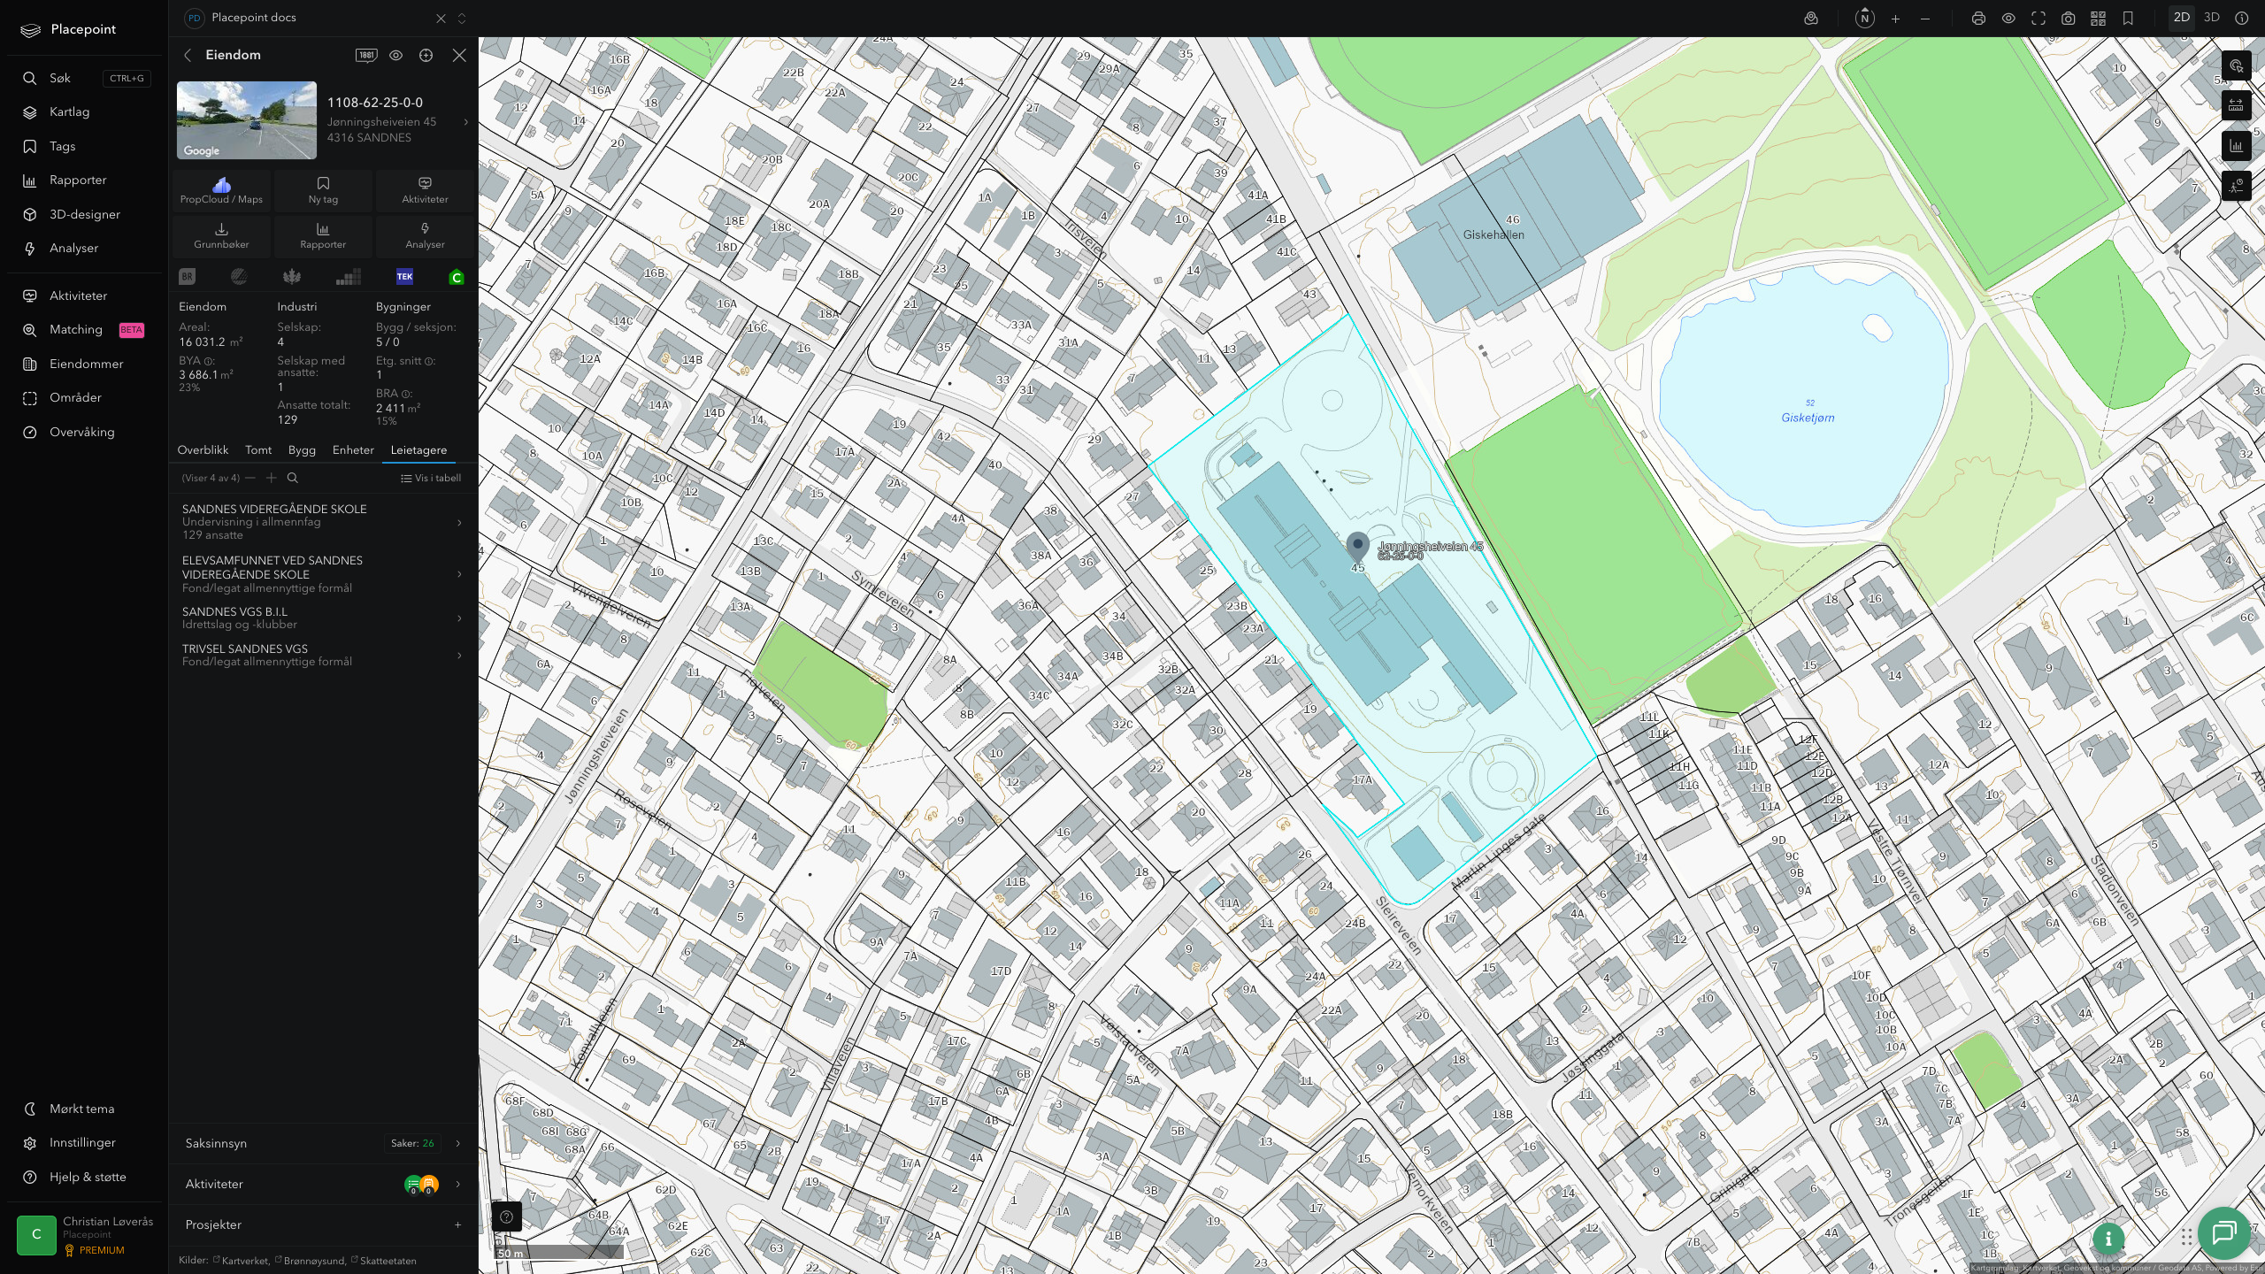Create a new tag with Ny tag

[x=323, y=190]
